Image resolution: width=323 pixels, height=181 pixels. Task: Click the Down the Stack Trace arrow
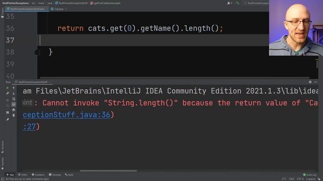[14, 94]
